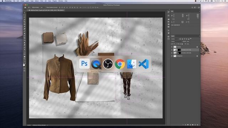This screenshot has width=228, height=128.
Task: Open the Filter menu
Action: (42, 1)
